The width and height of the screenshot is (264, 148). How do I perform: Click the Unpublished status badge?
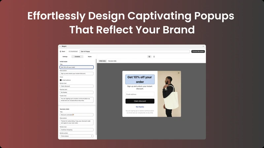73,52
